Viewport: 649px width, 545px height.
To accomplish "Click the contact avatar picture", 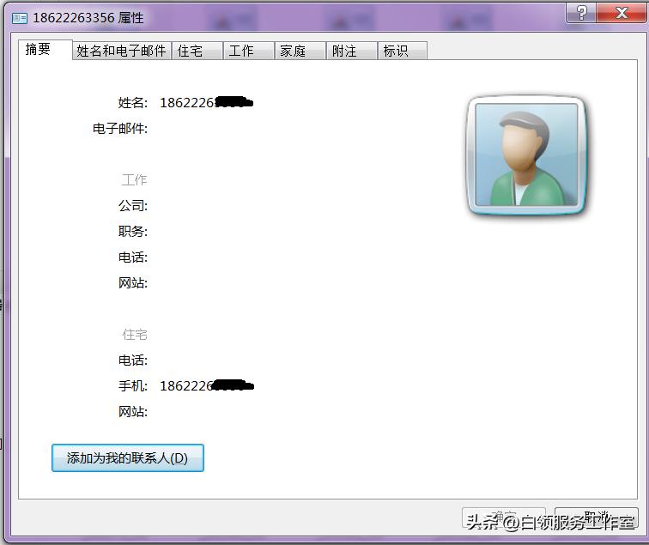I will (x=526, y=155).
